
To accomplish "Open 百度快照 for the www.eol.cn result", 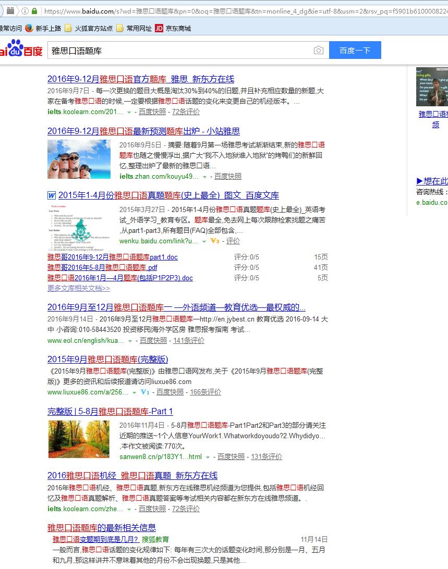I will 153,340.
